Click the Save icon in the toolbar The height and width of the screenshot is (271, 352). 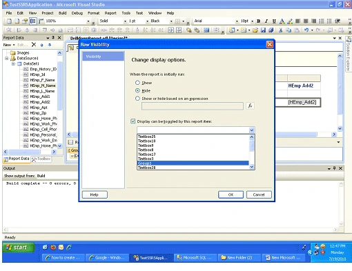coord(263,30)
